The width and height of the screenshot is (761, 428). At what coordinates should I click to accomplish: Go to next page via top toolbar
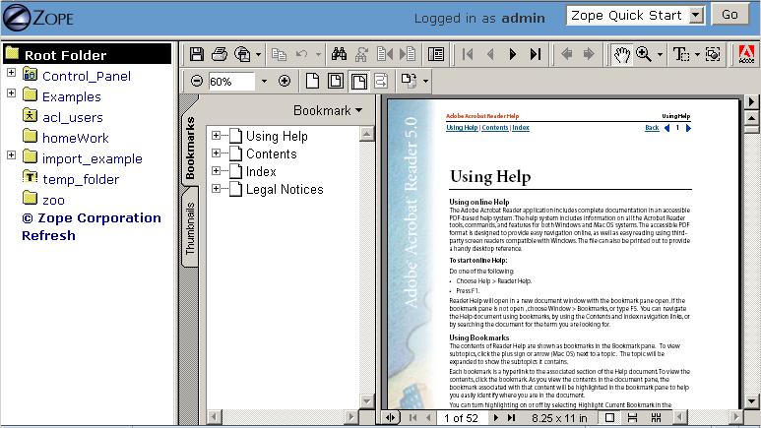click(x=513, y=54)
